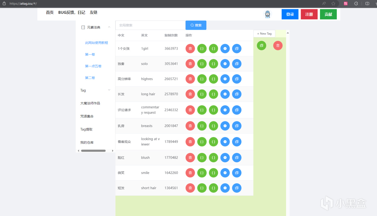Select 第二卷 in the sidebar
The image size is (377, 216).
[90, 78]
